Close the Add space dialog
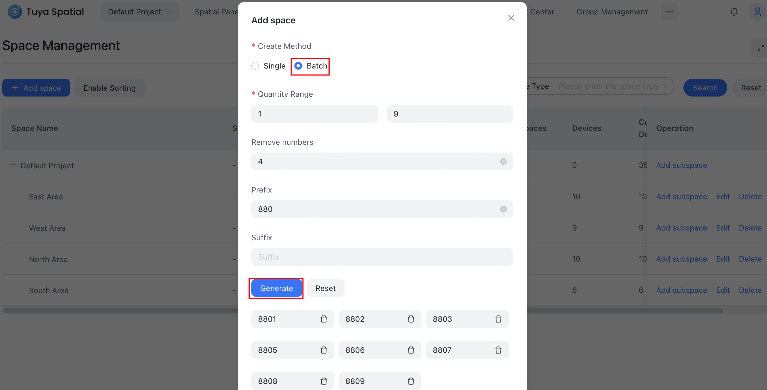 (x=511, y=18)
